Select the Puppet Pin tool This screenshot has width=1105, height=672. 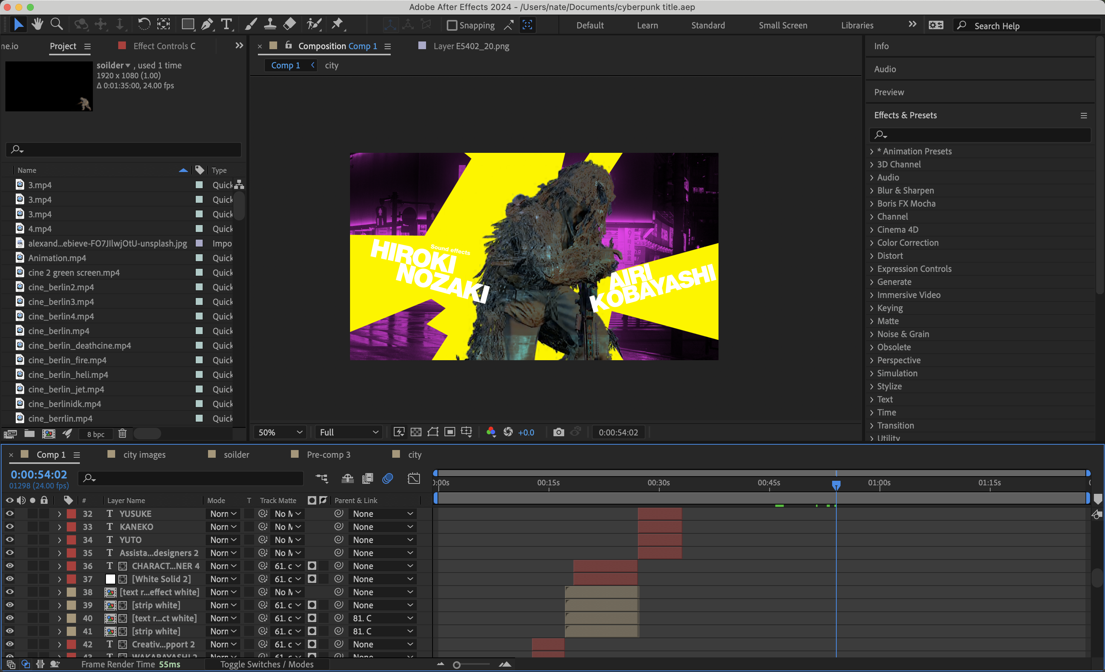(x=337, y=25)
